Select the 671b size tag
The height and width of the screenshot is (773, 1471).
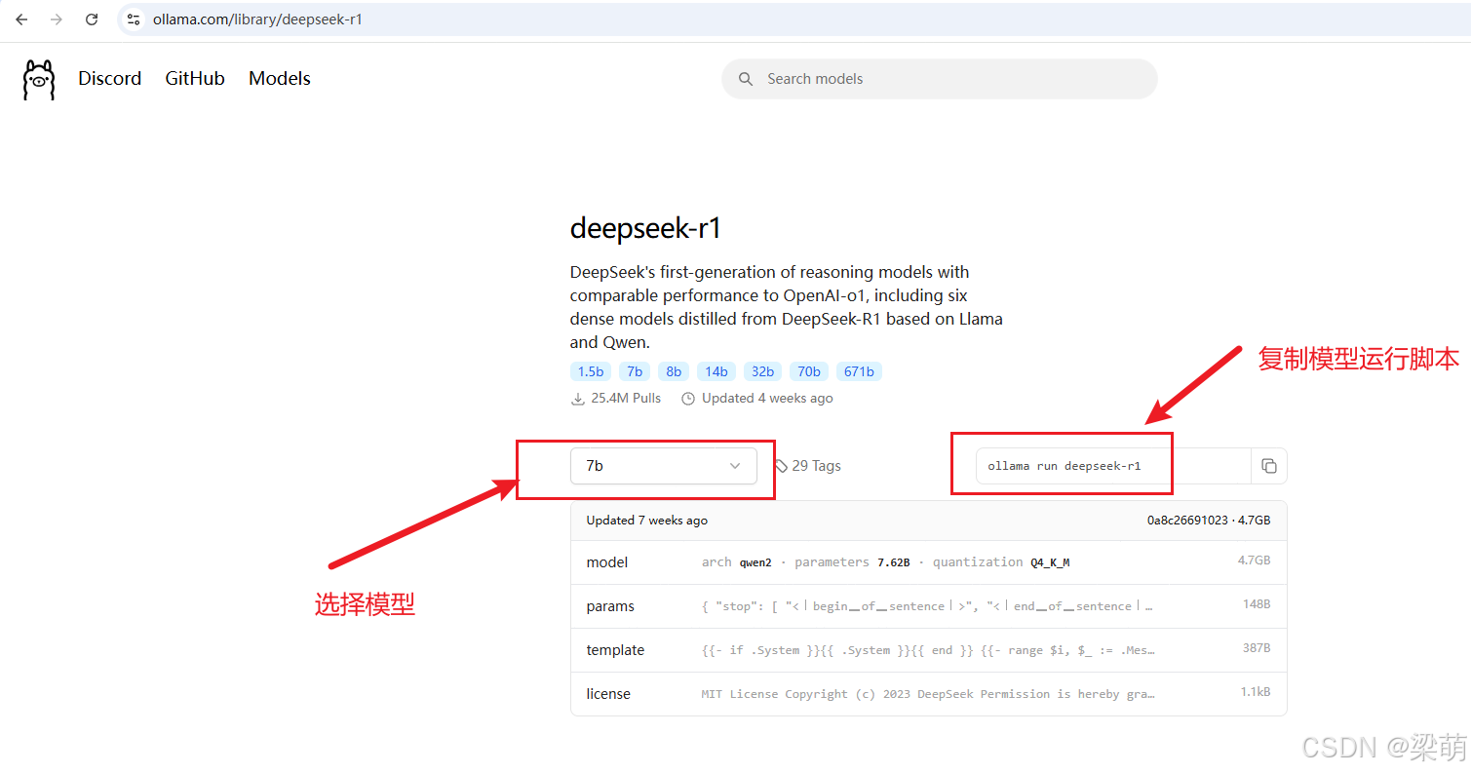tap(859, 371)
